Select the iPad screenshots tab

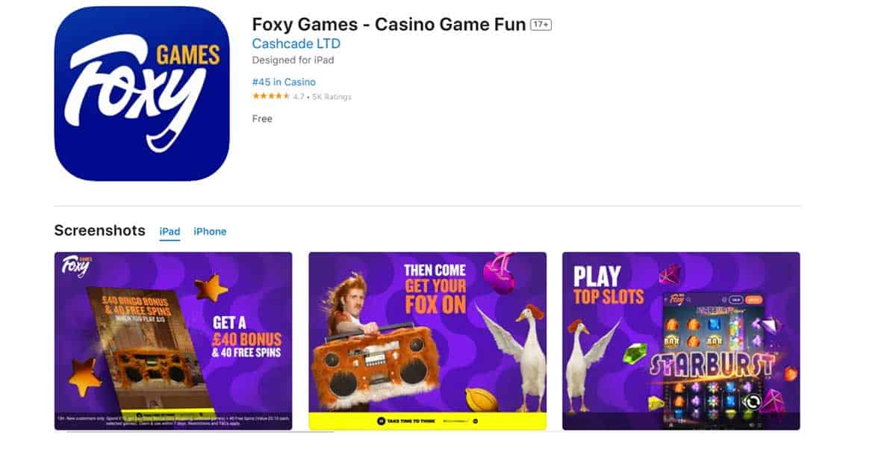coord(169,232)
